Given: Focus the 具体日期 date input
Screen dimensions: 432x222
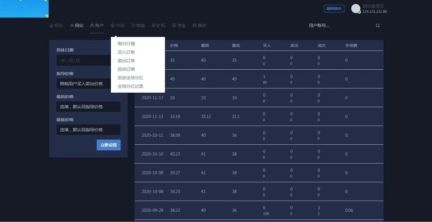Looking at the screenshot, I should point(84,60).
